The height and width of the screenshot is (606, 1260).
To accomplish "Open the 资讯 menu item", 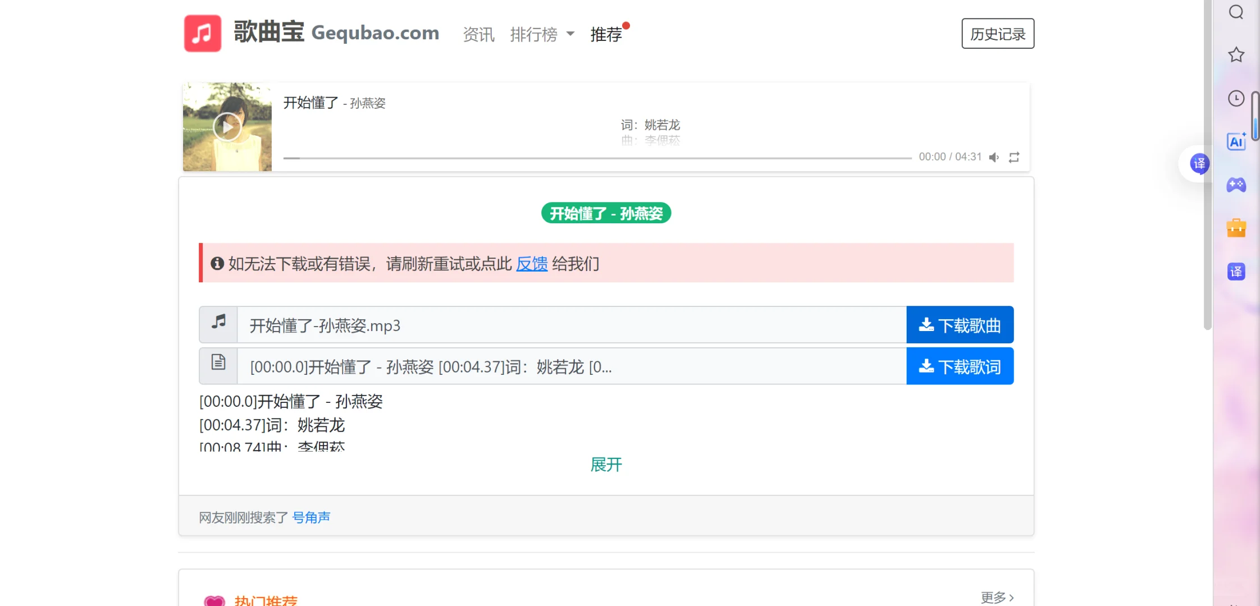I will (478, 35).
